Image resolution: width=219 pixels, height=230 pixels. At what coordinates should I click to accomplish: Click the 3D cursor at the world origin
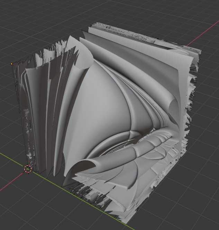[x=28, y=169]
